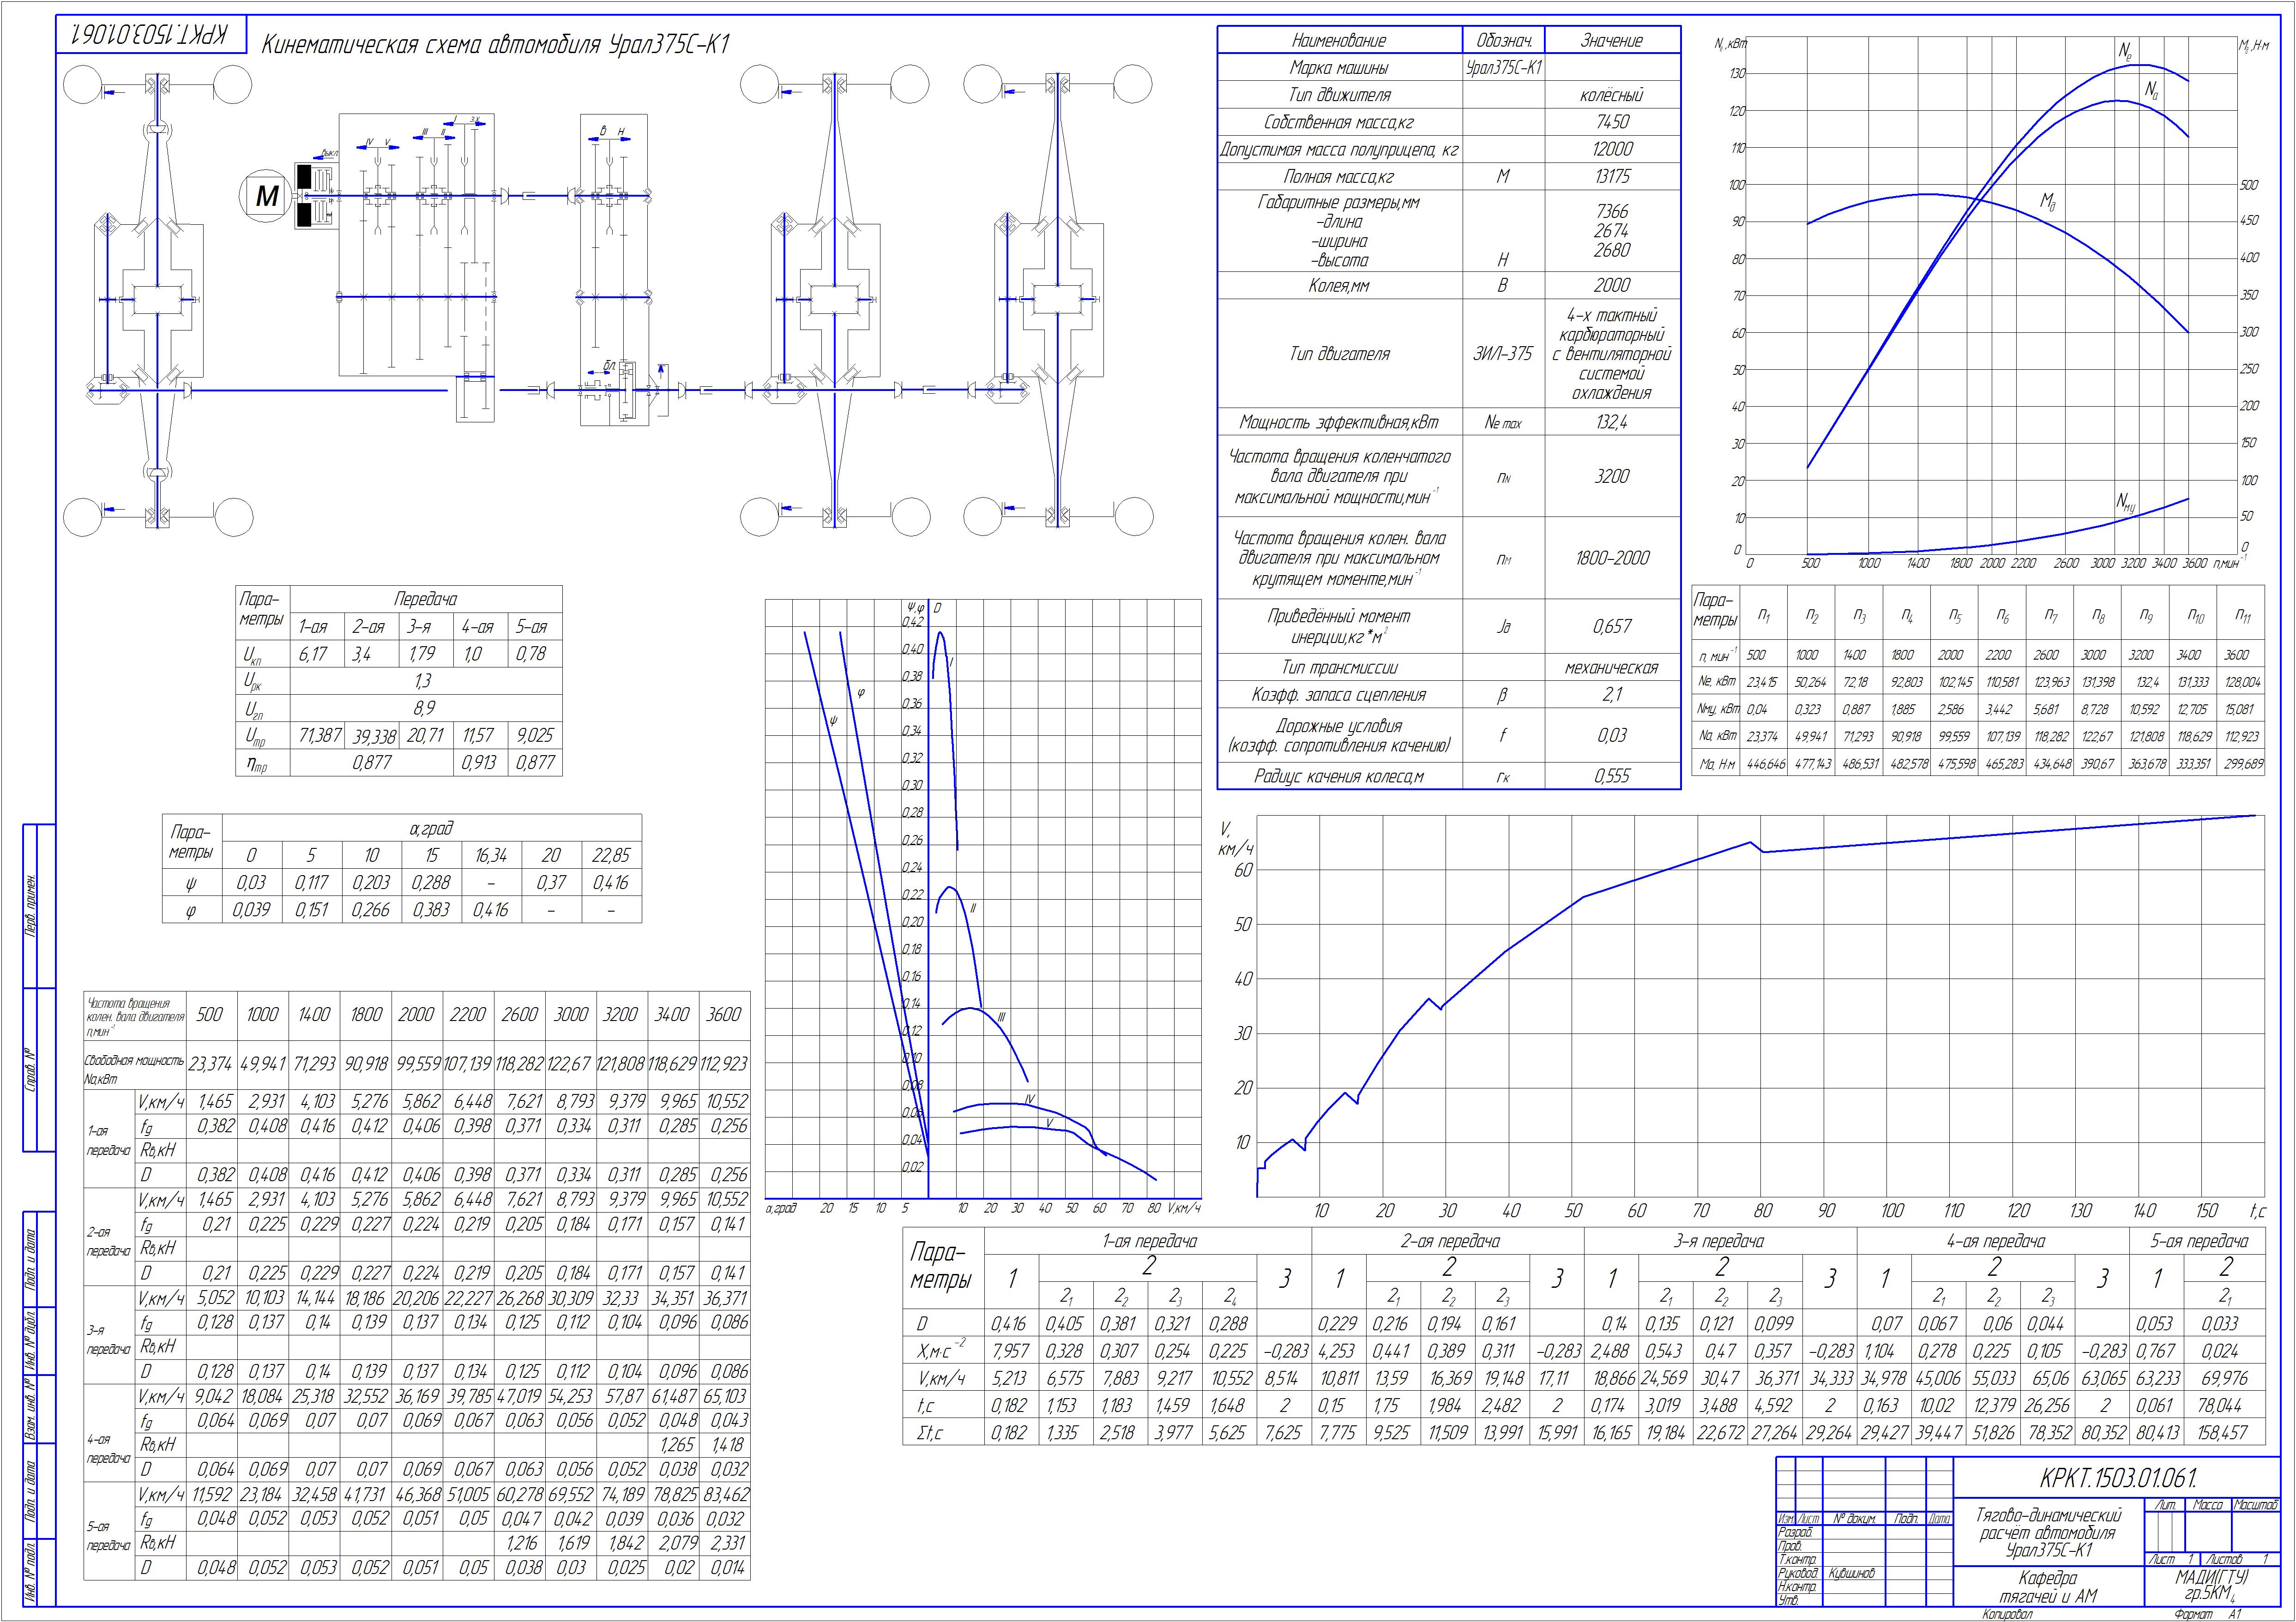
Task: Click the 'Мощность эффективная,кВт' row label
Action: (x=1339, y=422)
